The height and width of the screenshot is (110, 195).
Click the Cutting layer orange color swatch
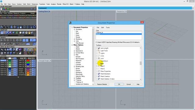point(28,73)
